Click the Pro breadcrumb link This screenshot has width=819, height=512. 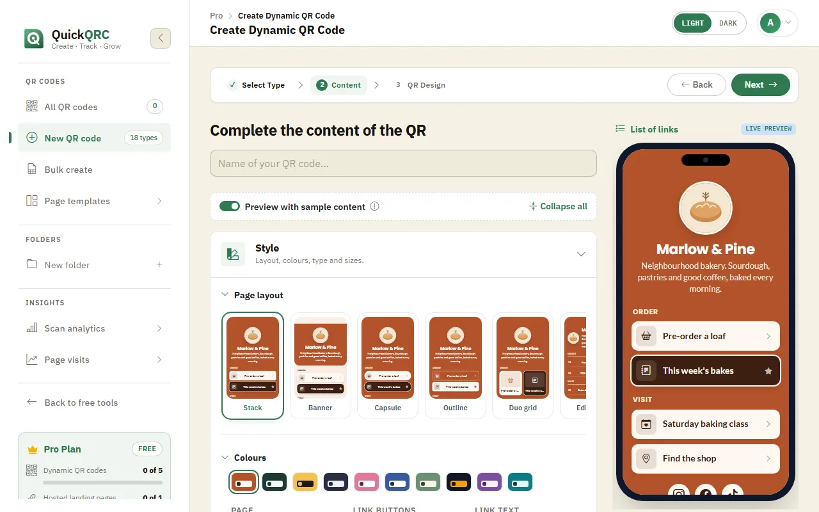(216, 15)
